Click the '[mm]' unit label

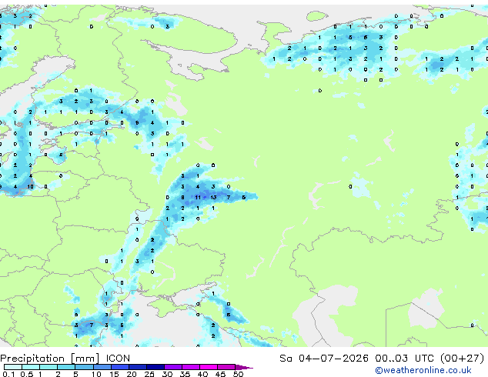tap(85, 359)
